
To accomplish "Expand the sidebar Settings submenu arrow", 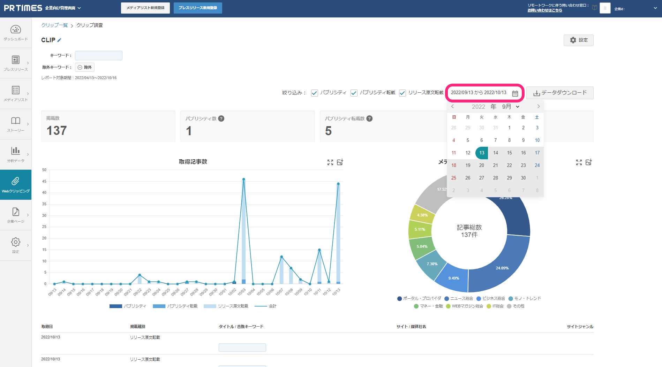I will [x=28, y=245].
